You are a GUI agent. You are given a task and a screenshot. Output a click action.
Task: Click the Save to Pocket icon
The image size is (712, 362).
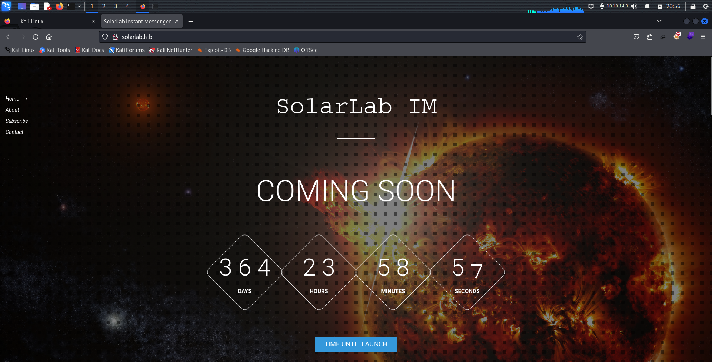[636, 37]
